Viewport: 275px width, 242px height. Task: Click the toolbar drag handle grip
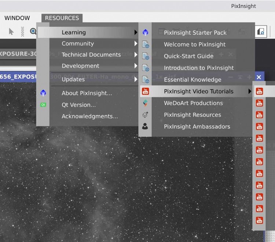click(22, 32)
